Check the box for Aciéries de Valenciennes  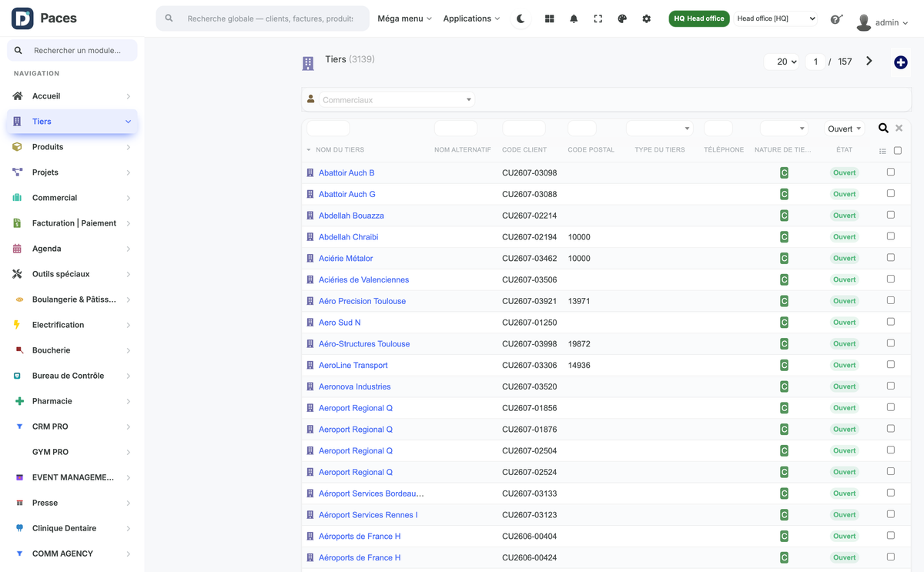891,279
